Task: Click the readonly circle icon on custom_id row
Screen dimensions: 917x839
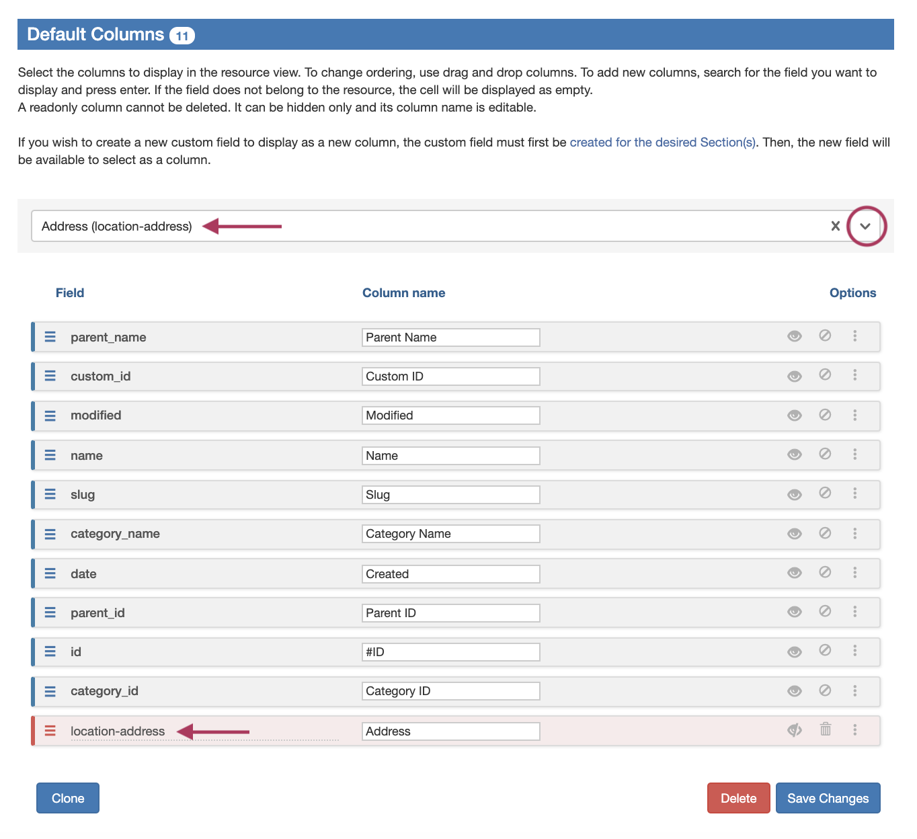Action: coord(825,374)
